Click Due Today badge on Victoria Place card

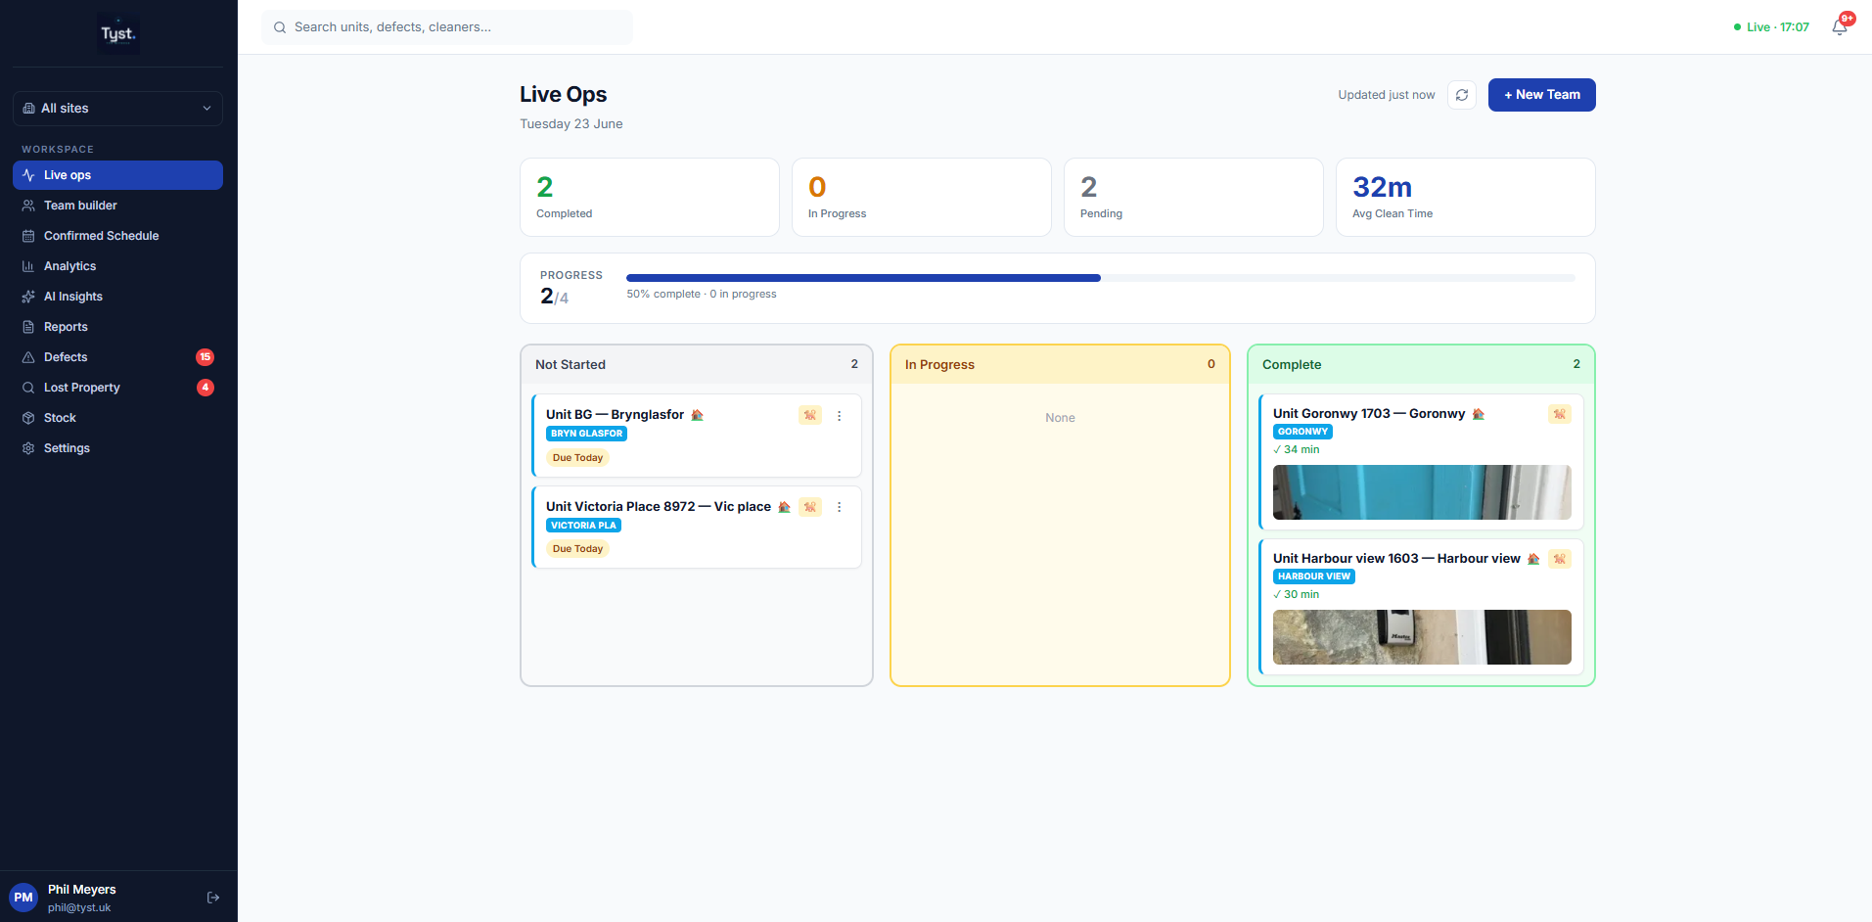pyautogui.click(x=577, y=549)
